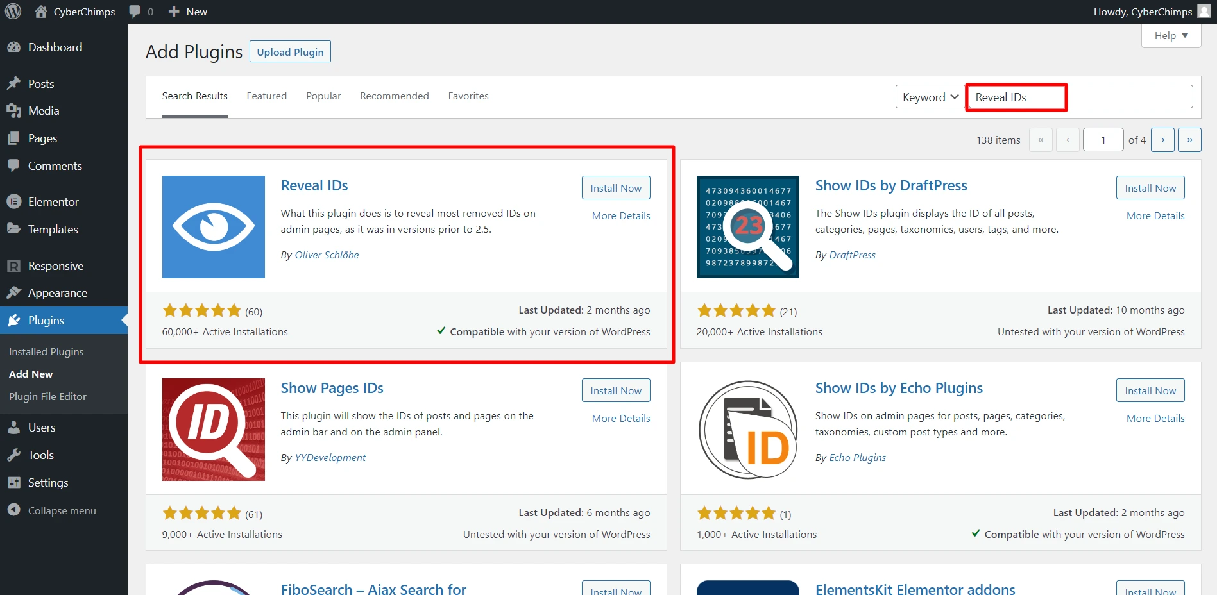Install Show IDs by Echo Plugins
Screen dimensions: 1217x595
click(x=1150, y=390)
